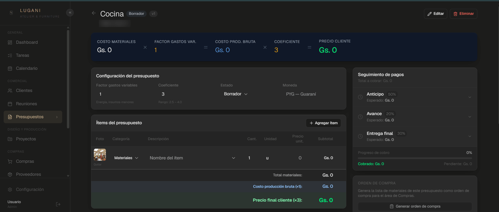Click the Reuniones icon in sidebar
Screen dimensions: 499x212
coord(10,104)
